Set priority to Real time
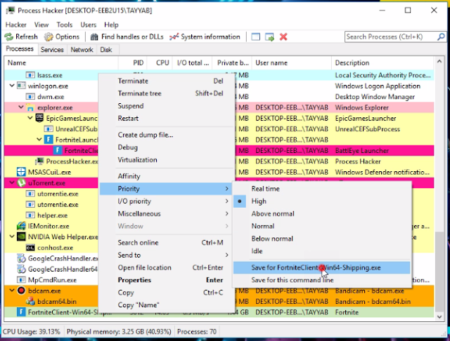 coord(321,189)
